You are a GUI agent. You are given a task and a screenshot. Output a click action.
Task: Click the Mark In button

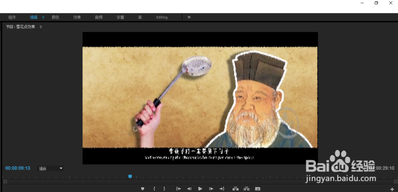[x=154, y=189]
